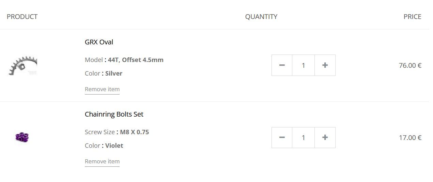Click the 44T, Offset 4.5mm model text
Image resolution: width=433 pixels, height=182 pixels.
[x=136, y=60]
